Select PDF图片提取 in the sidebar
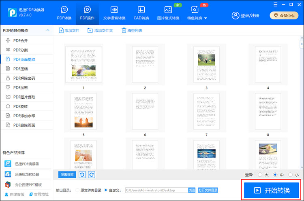 (x=27, y=97)
